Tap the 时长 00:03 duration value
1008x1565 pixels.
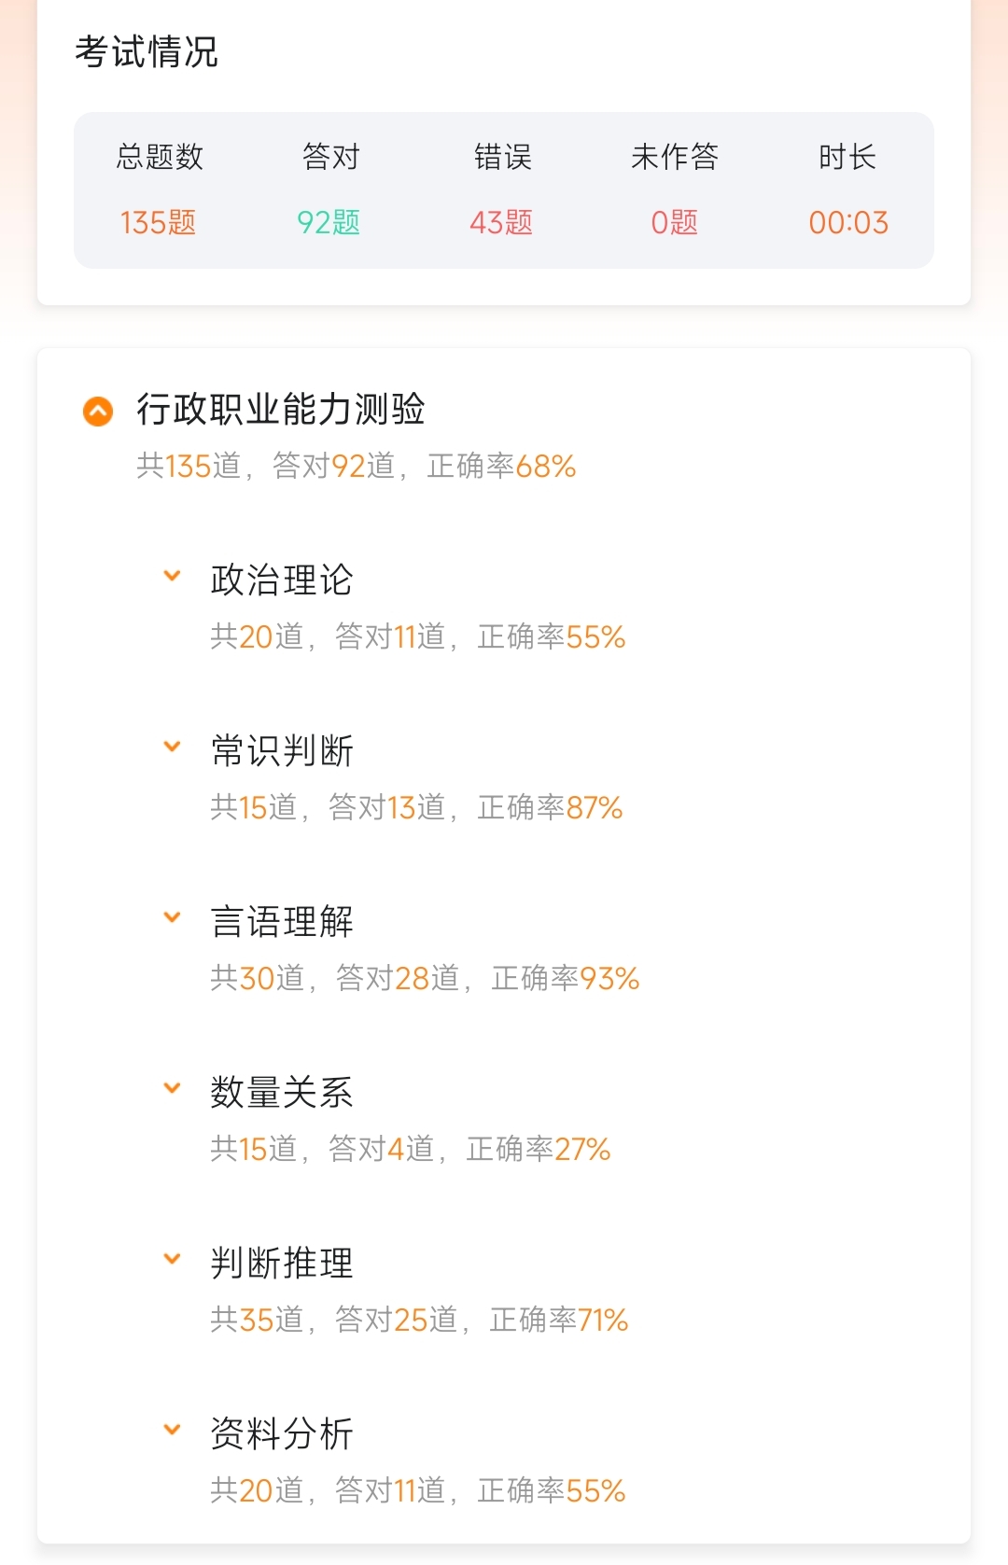point(847,222)
